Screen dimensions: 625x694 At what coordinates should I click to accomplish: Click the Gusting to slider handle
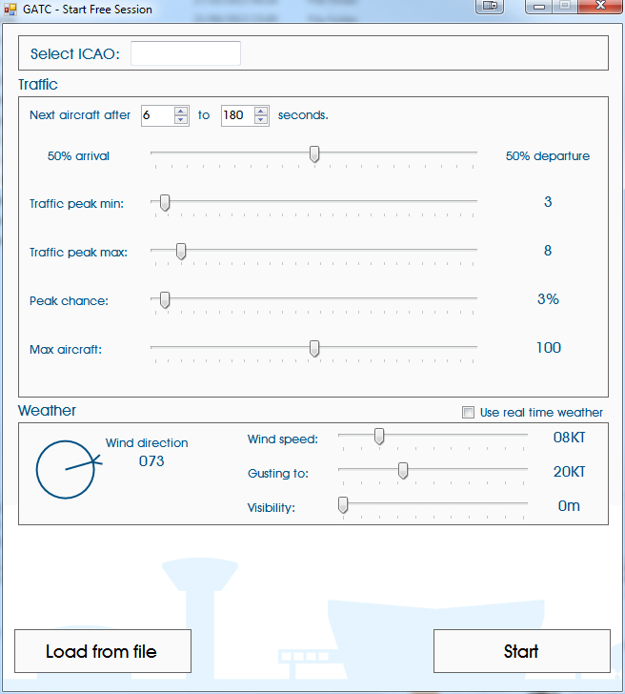(403, 470)
